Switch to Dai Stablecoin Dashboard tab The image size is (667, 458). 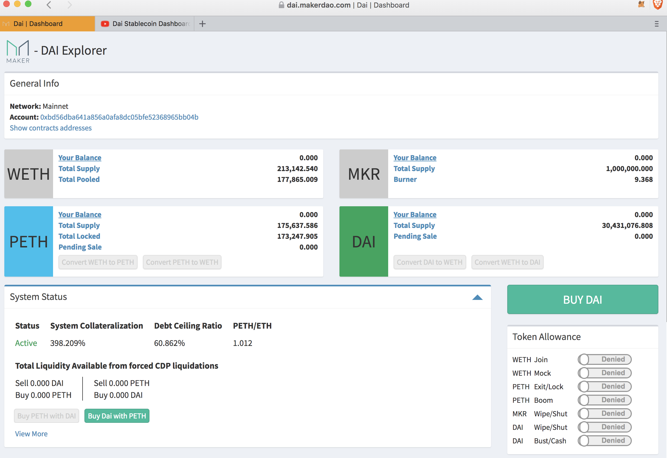click(x=145, y=24)
